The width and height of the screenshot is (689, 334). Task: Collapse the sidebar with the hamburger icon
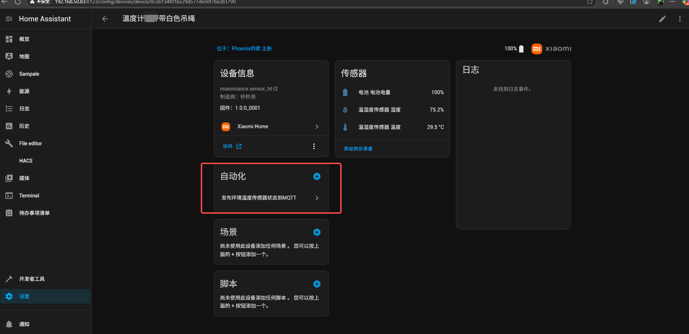(x=9, y=19)
